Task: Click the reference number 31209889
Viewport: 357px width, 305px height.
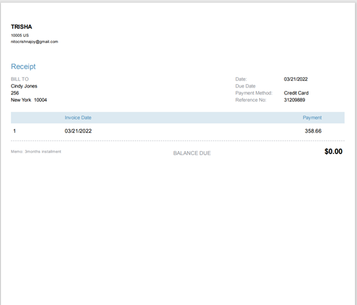Action: [x=295, y=100]
